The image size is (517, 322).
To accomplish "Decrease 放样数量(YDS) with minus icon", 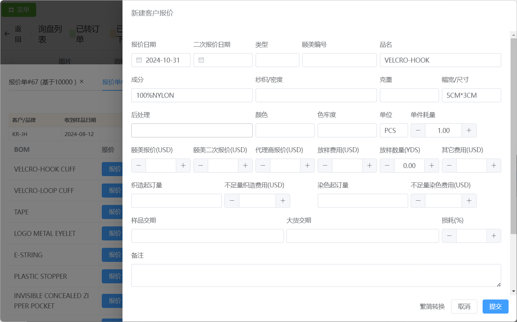I will [387, 166].
